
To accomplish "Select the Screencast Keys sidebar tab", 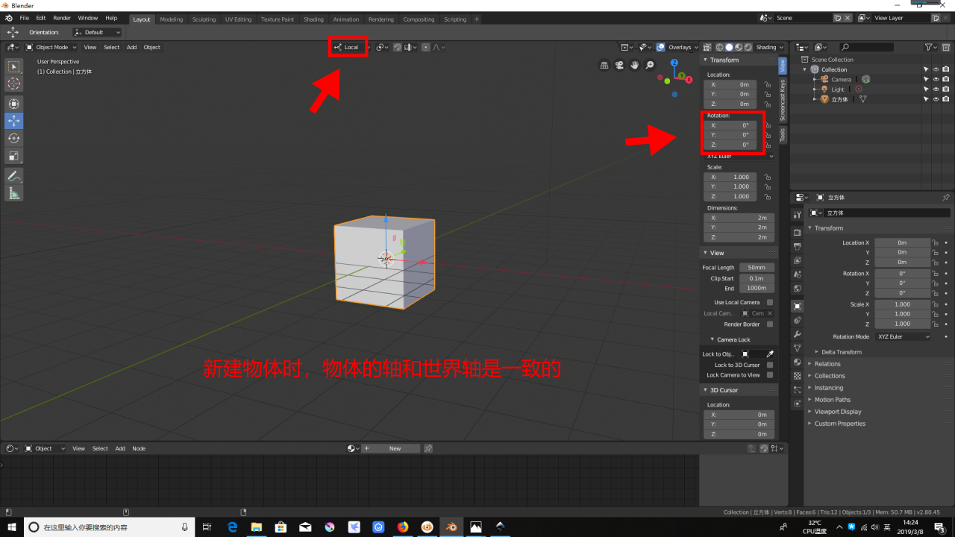I will 783,101.
